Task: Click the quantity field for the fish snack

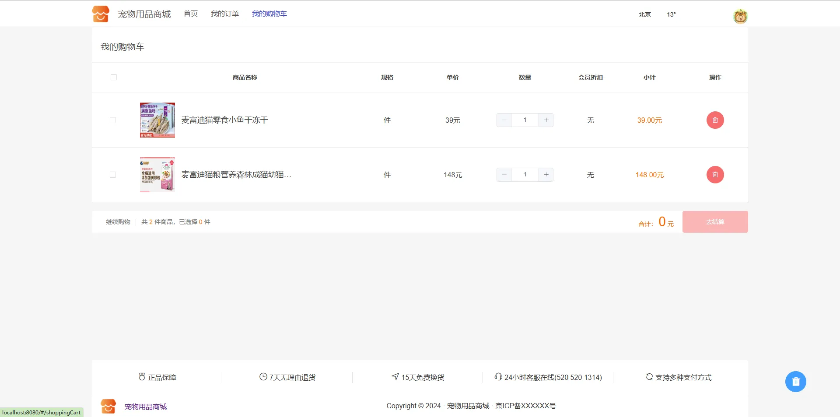Action: click(x=525, y=120)
